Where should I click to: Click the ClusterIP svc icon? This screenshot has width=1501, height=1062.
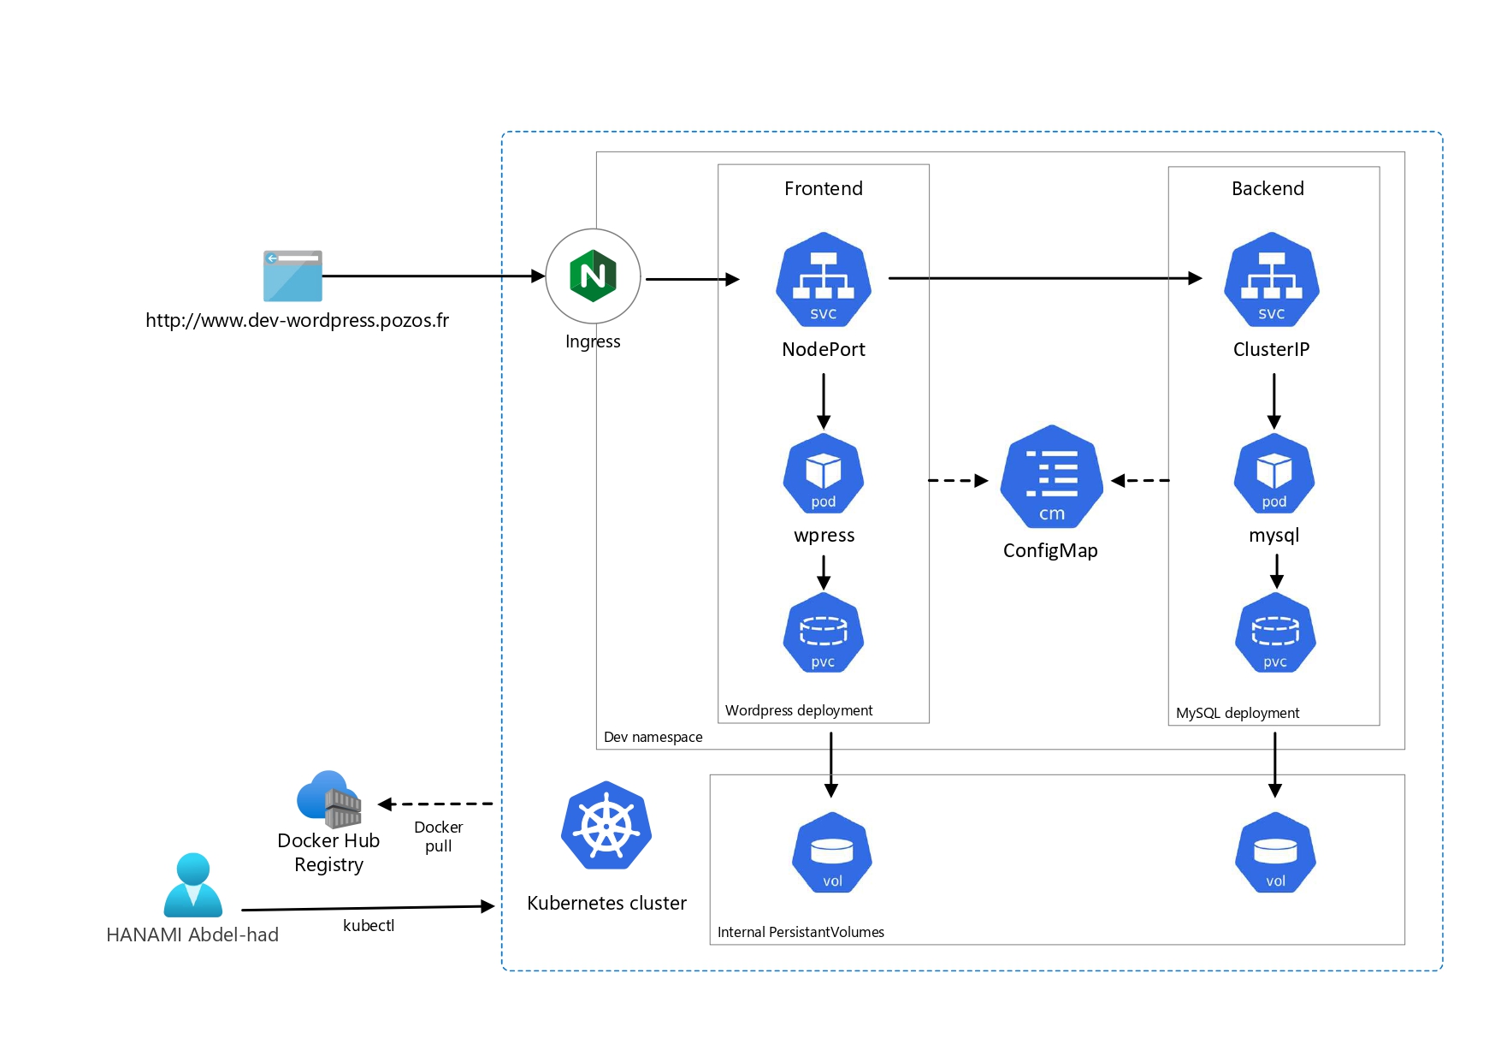tap(1272, 280)
